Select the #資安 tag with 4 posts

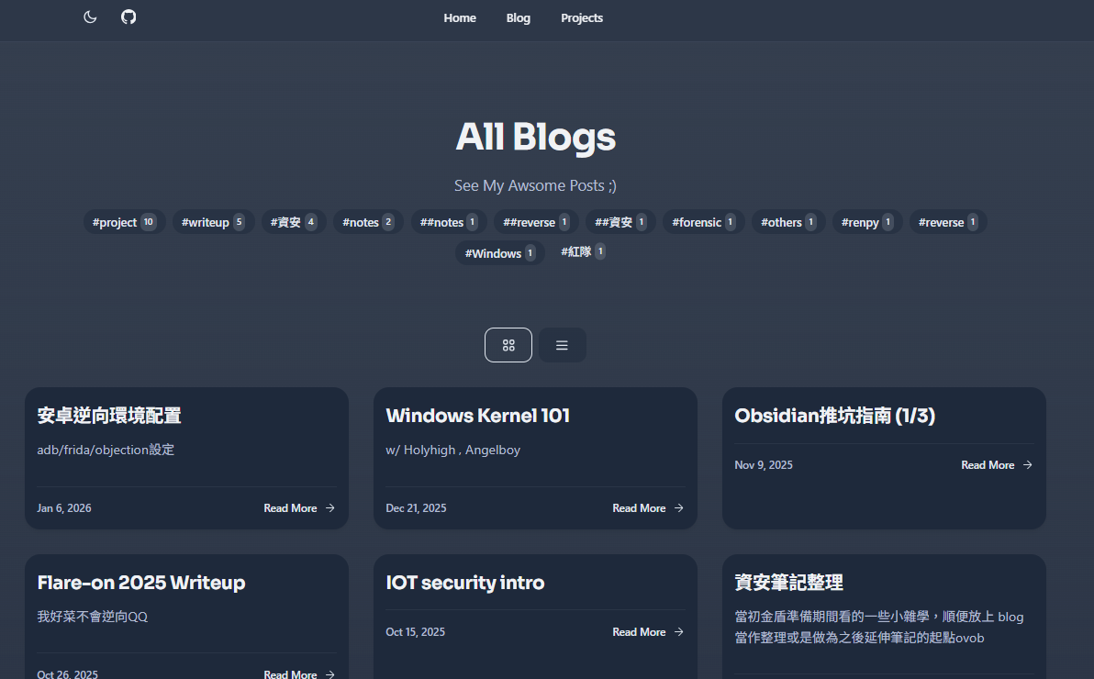[x=294, y=222]
